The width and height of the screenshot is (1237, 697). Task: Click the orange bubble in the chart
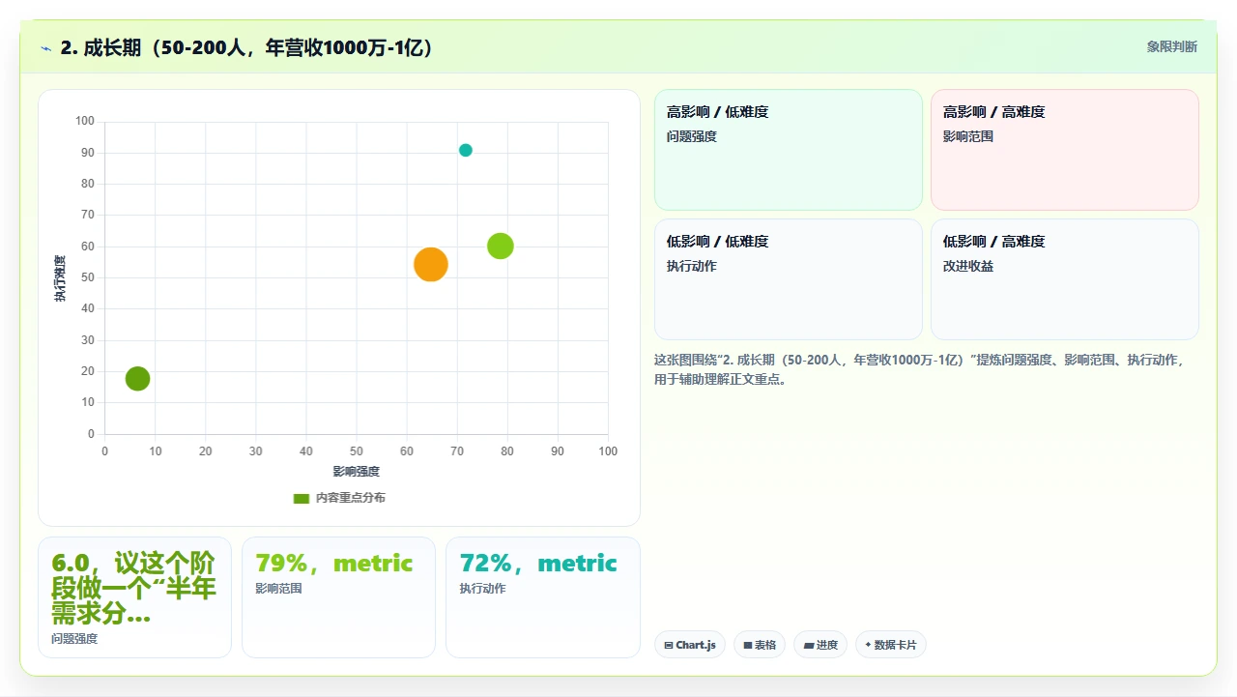click(431, 264)
